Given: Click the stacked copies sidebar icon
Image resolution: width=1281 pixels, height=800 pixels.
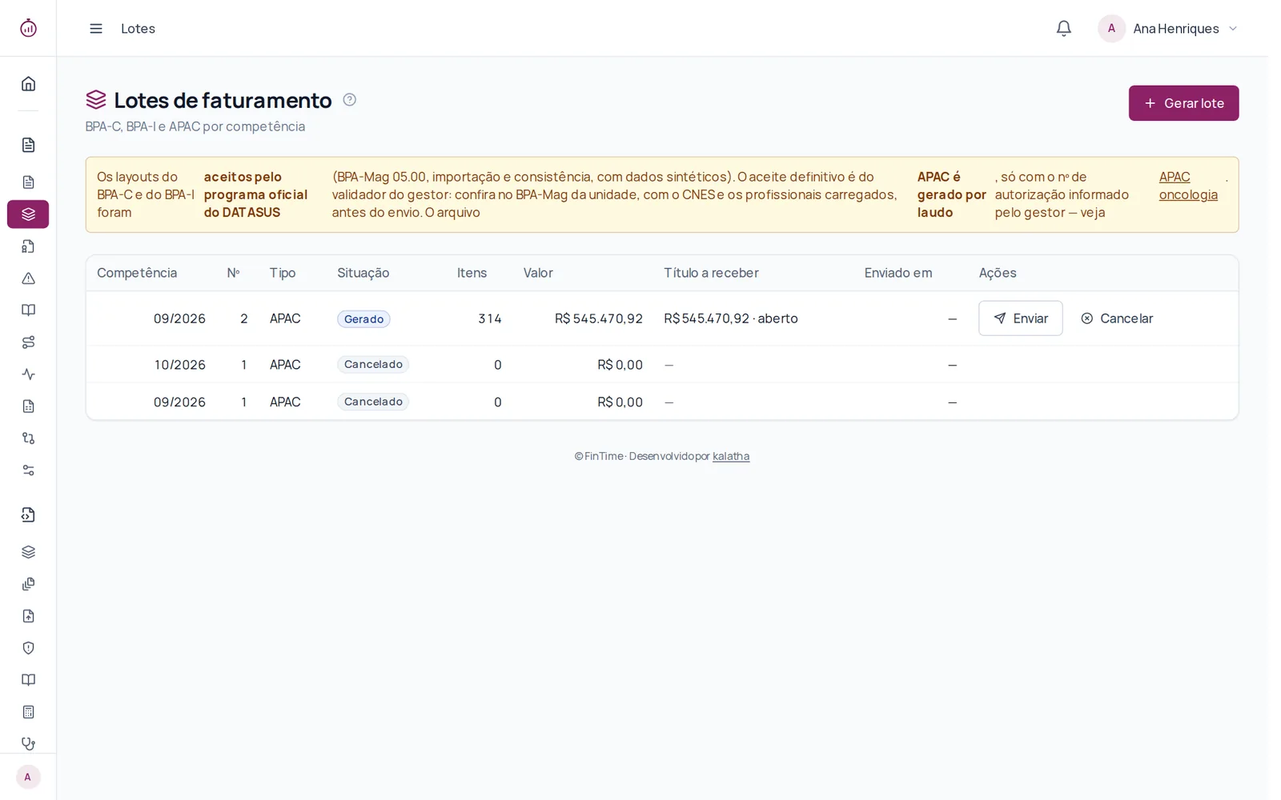Looking at the screenshot, I should [28, 584].
